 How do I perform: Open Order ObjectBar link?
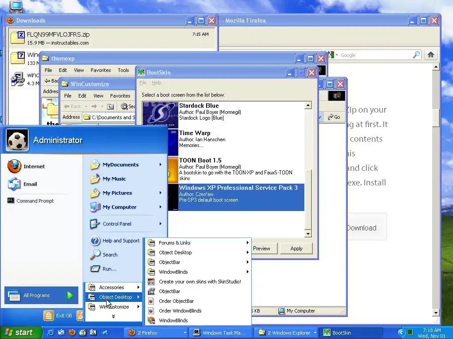[198, 301]
